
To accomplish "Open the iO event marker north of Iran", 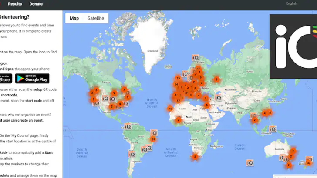I will click(x=218, y=98).
